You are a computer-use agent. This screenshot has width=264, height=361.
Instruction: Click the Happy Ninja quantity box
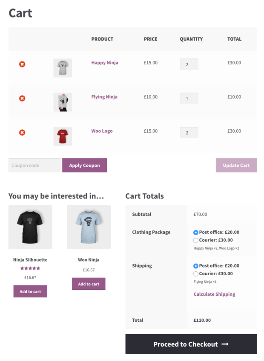click(189, 64)
